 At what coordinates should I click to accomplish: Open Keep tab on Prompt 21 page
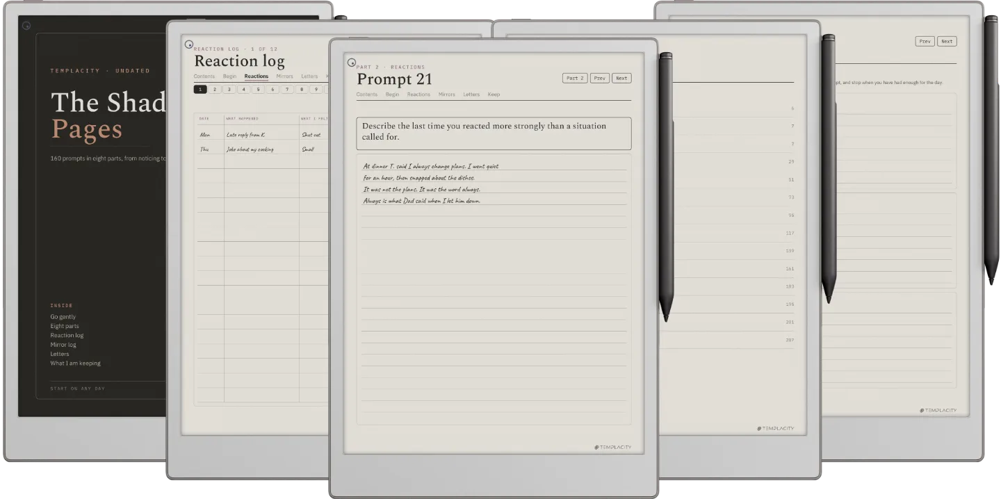494,95
